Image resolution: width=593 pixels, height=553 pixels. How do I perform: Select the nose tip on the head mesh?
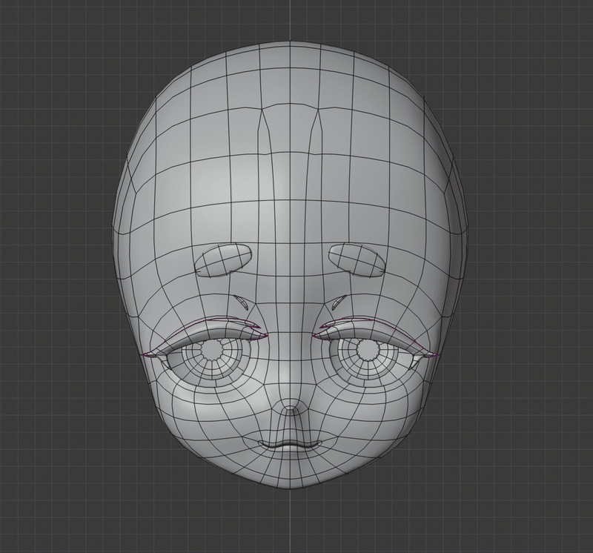(290, 411)
